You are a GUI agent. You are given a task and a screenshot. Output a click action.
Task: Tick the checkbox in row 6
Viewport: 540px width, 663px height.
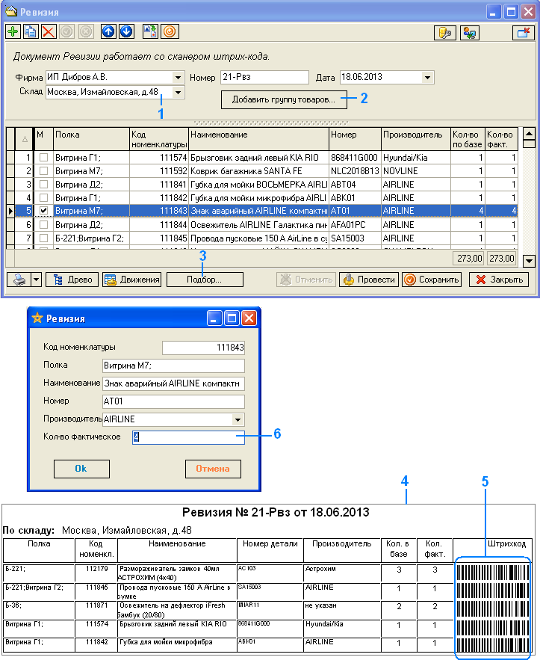tap(43, 225)
